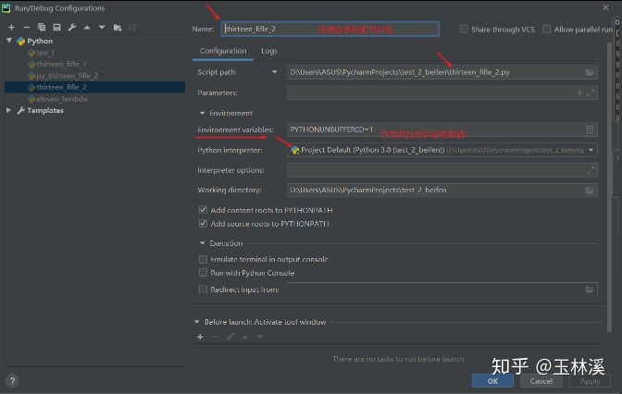Edit the before launch task pencil icon
This screenshot has height=394, width=622.
[x=230, y=337]
